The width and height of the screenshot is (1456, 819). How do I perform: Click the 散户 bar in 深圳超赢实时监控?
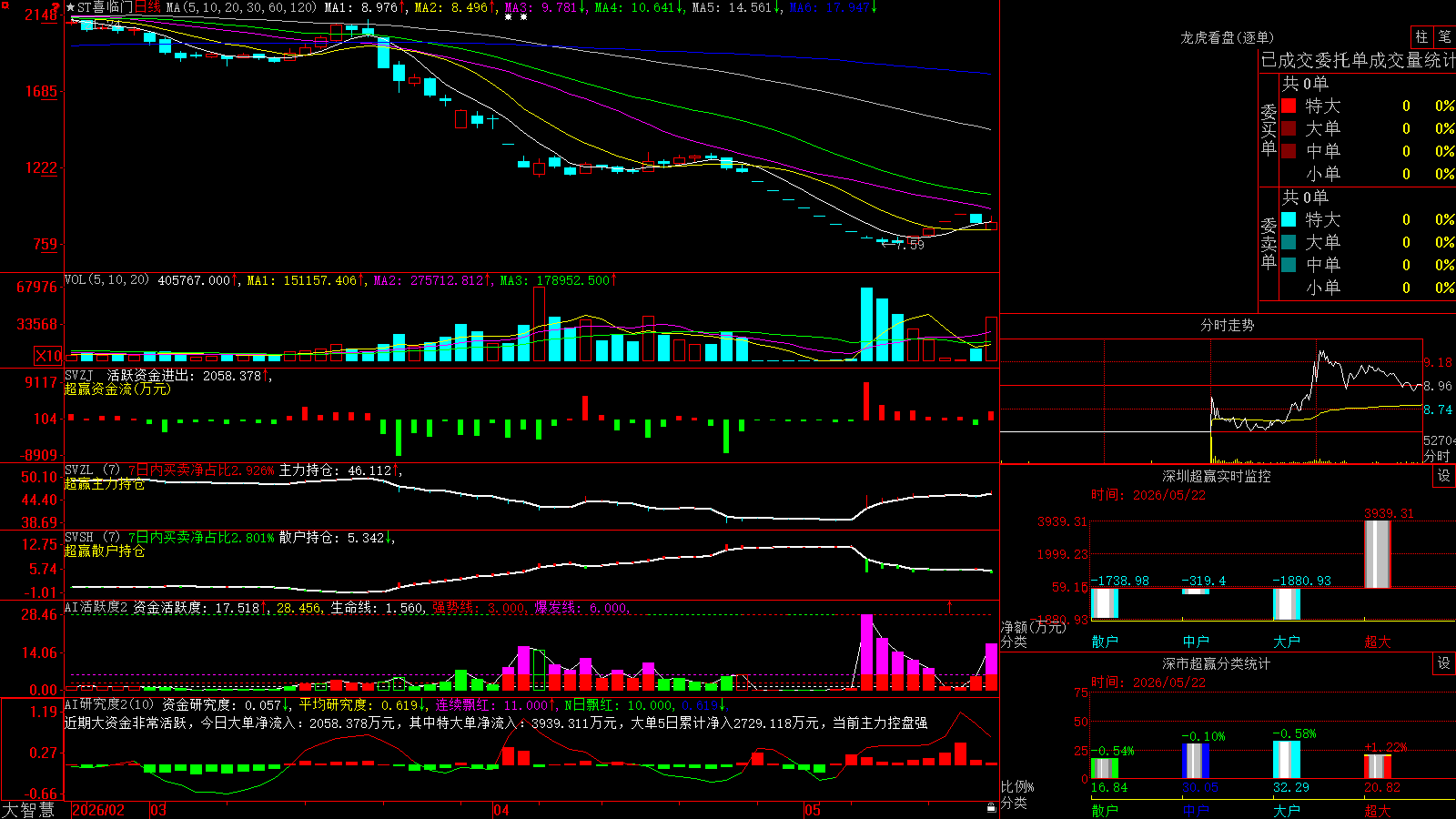click(x=1105, y=603)
